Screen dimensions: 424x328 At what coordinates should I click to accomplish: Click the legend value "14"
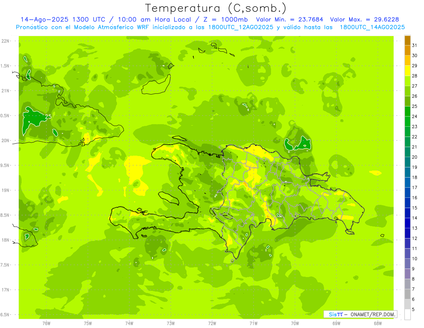pos(415,218)
